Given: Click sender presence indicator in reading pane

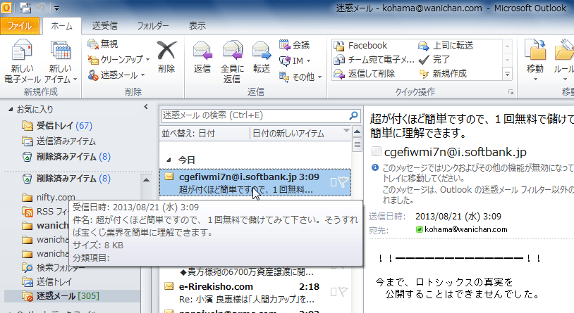Looking at the screenshot, I should [x=377, y=151].
